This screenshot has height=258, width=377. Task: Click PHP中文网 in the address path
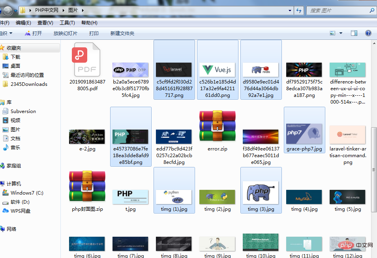tap(47, 10)
